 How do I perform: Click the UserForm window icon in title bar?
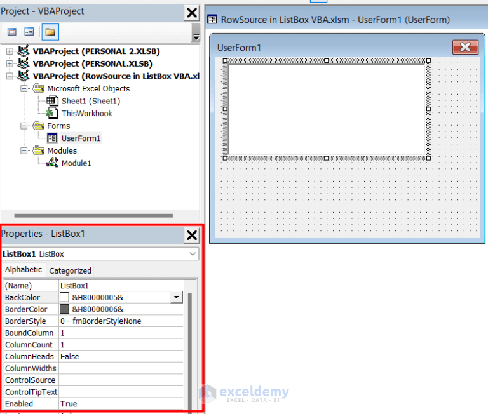tap(212, 20)
